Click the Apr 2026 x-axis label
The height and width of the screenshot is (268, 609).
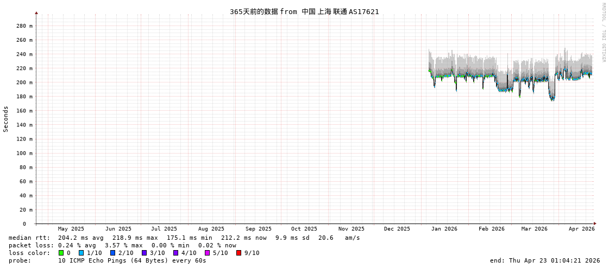click(581, 229)
